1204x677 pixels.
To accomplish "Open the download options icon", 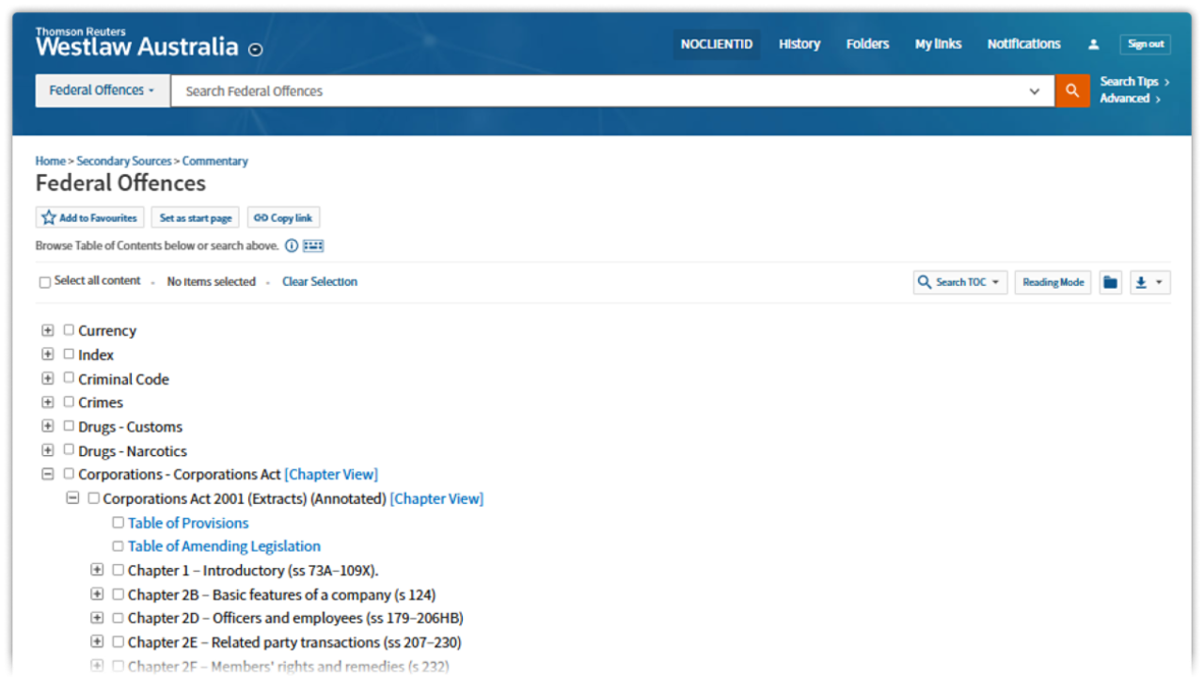I will pos(1148,282).
